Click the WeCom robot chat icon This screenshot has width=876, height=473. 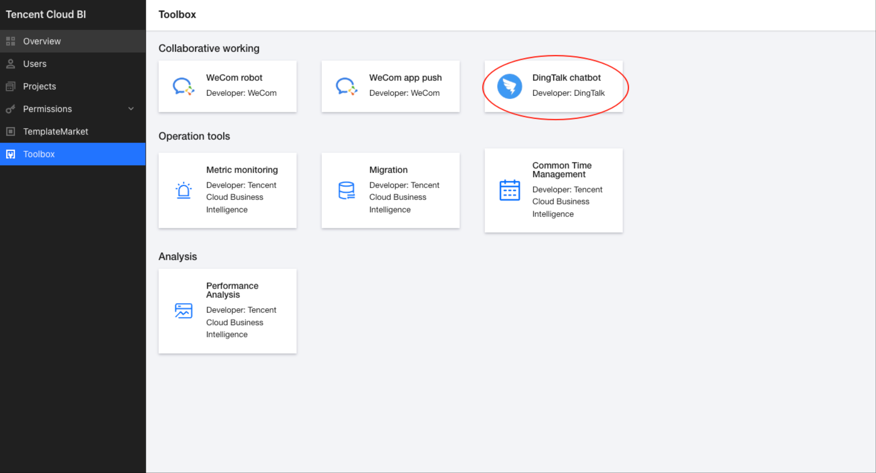point(183,86)
